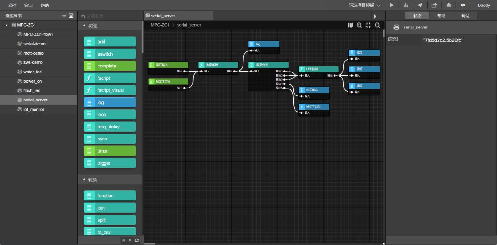Click the download icon in top toolbar

(x=406, y=6)
